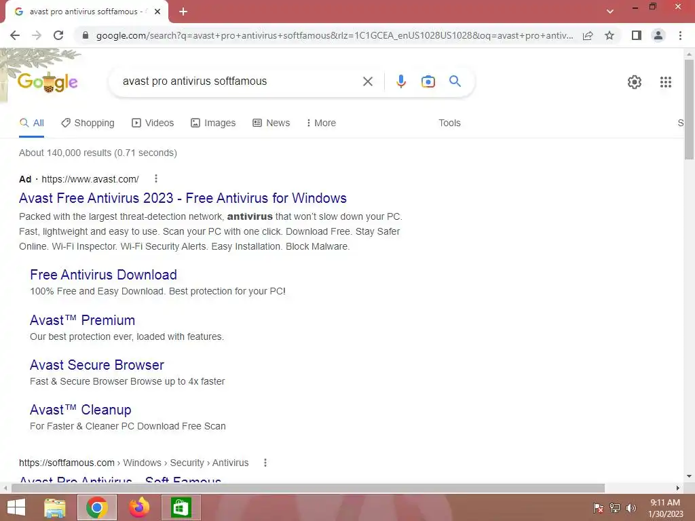
Task: Open the Store app on taskbar
Action: [181, 507]
